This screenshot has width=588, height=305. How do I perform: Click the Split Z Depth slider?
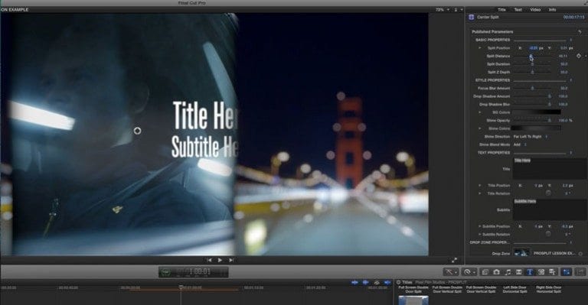tap(533, 72)
